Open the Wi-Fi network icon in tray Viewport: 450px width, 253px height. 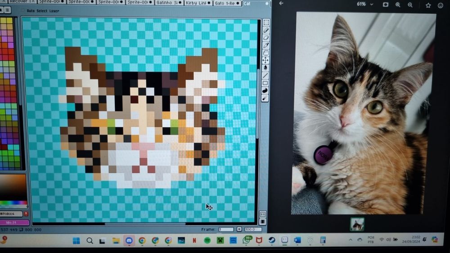(x=382, y=239)
